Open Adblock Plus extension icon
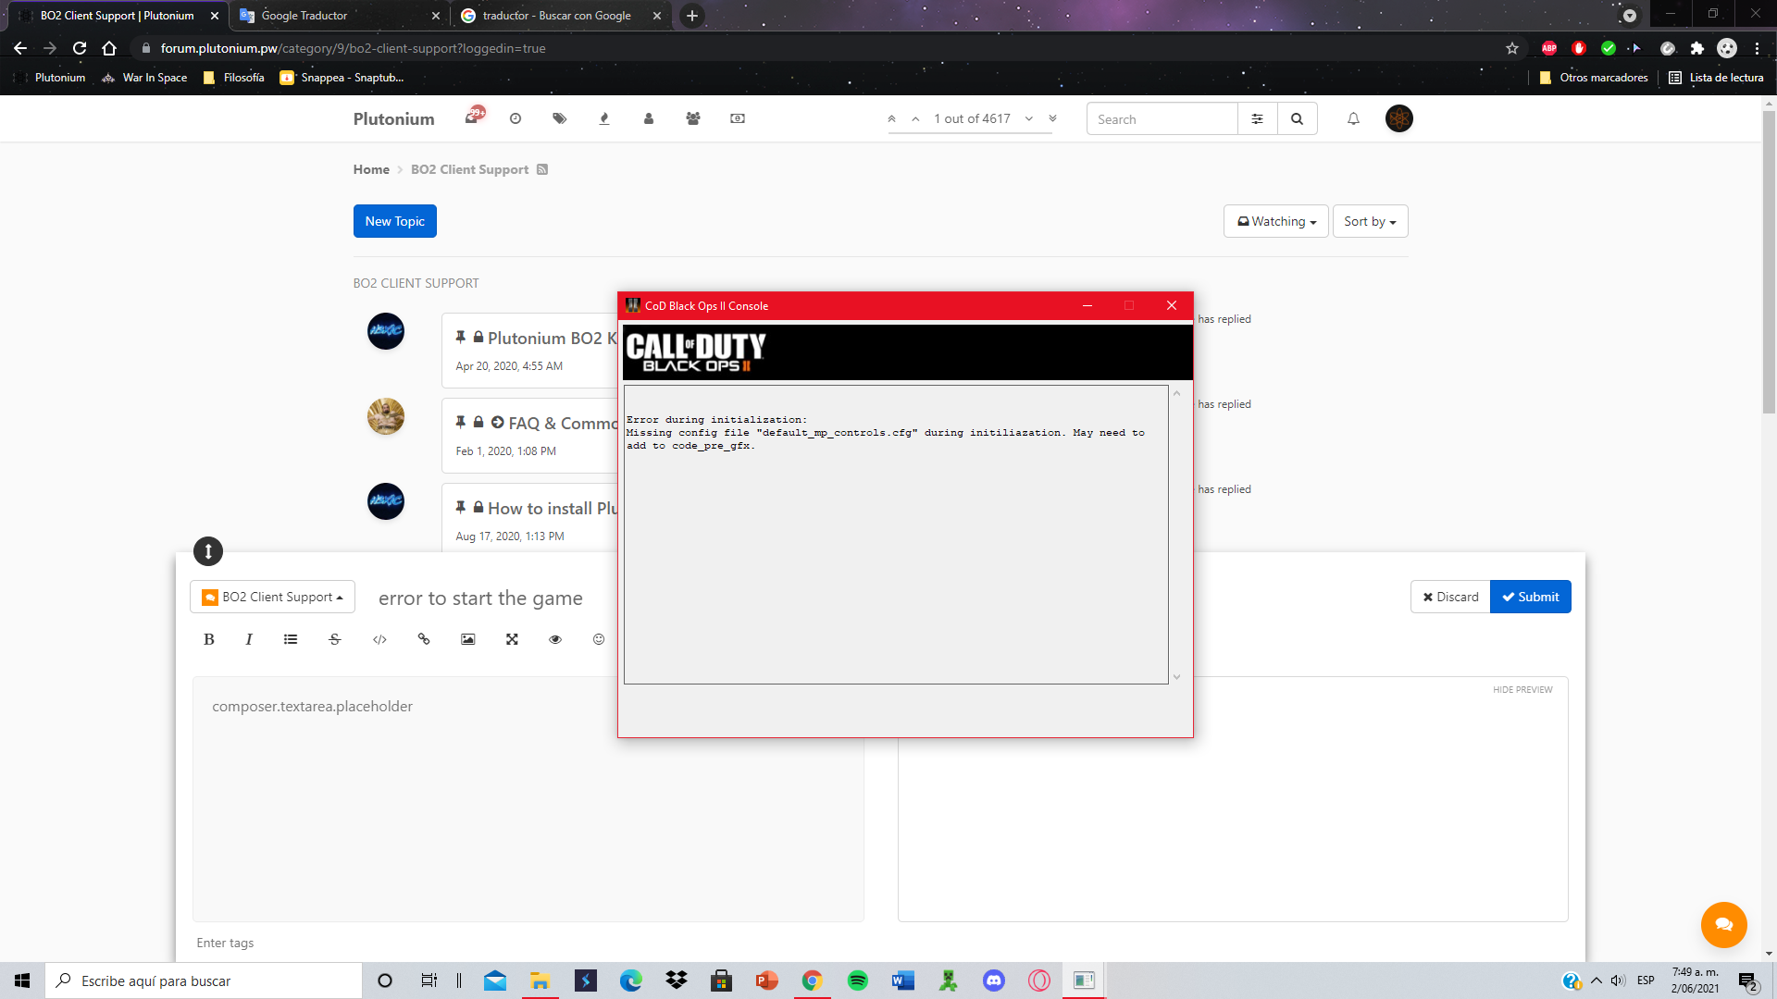Image resolution: width=1777 pixels, height=999 pixels. [x=1549, y=48]
